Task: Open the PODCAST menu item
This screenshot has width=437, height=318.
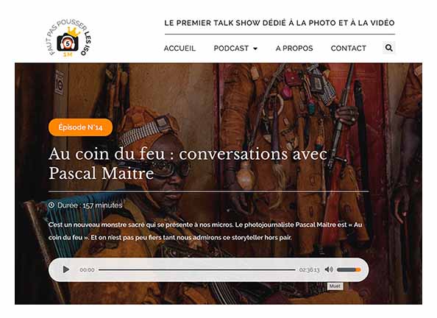Action: click(231, 49)
